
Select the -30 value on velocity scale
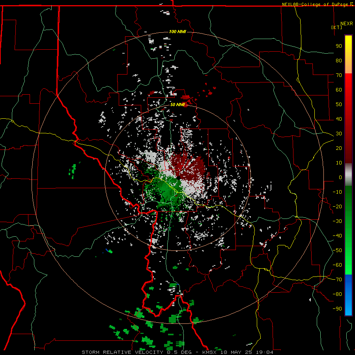(x=337, y=221)
